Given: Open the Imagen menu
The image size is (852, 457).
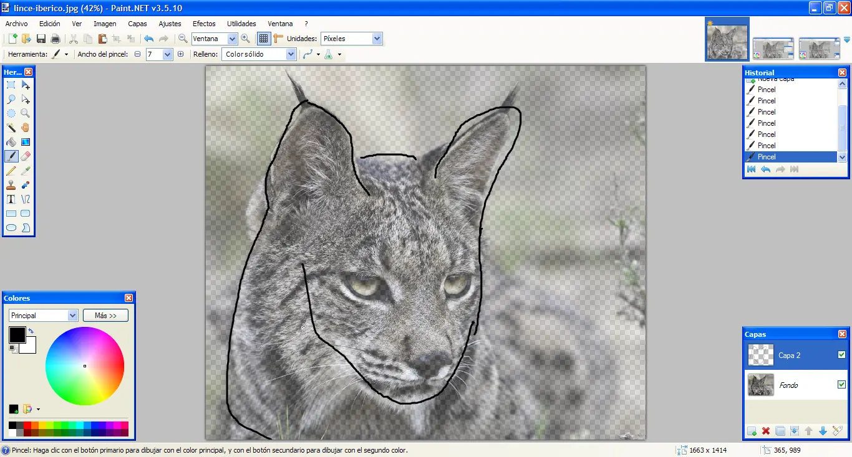Looking at the screenshot, I should [x=105, y=24].
